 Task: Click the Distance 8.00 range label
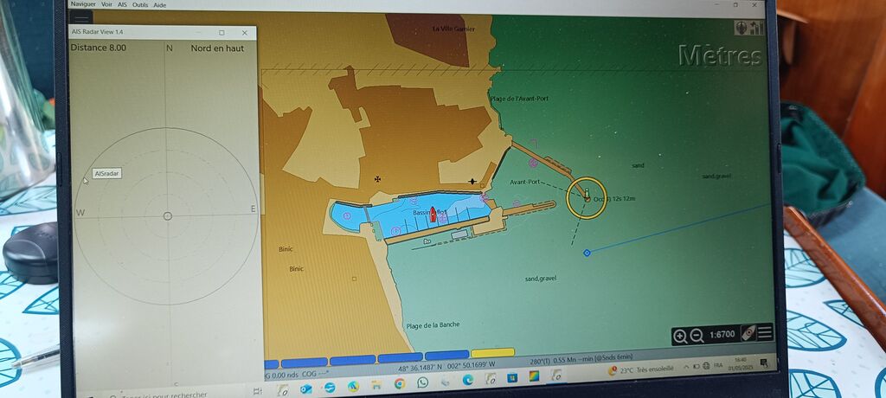coord(98,48)
